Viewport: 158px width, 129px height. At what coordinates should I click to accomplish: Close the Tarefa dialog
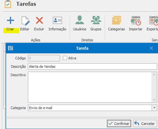[x=151, y=48]
